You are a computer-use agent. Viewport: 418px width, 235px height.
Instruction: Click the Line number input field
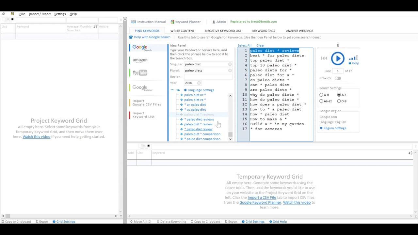[x=338, y=71]
